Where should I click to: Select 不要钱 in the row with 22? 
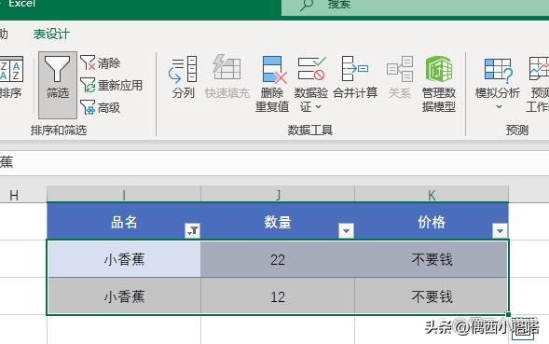(x=432, y=259)
